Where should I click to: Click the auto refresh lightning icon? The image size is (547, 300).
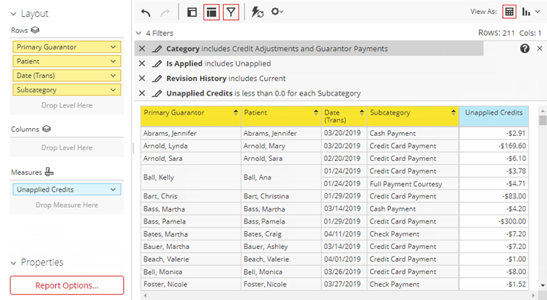coord(257,12)
